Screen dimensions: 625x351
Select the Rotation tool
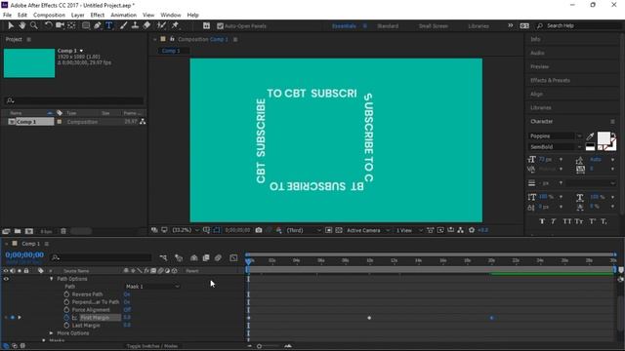point(48,25)
